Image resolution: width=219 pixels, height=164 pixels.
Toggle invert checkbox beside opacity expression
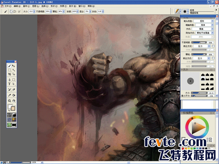click(213, 46)
